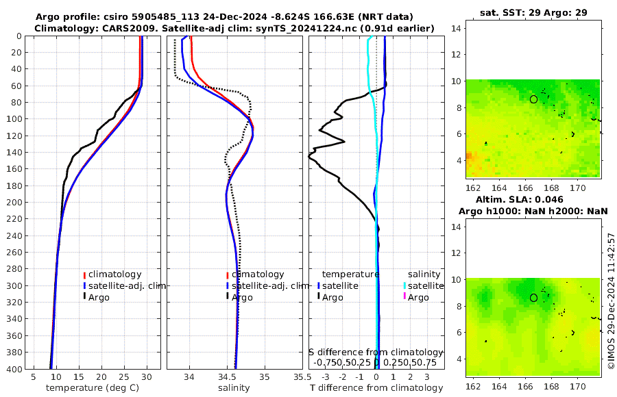Screen dimensions: 617x397
Task: Click blue satellite swatch under temperature heading
Action: [x=318, y=285]
